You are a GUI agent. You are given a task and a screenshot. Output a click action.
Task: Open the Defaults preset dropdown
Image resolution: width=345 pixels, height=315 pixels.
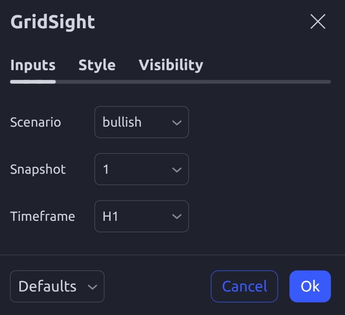(x=57, y=287)
